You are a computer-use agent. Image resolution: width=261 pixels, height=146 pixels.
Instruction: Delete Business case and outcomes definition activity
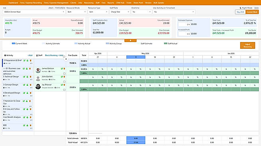30,69
